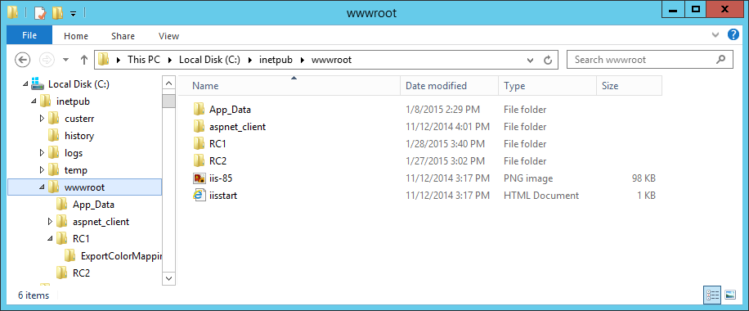The image size is (749, 311).
Task: Click the logs folder icon in the tree
Action: pos(53,152)
